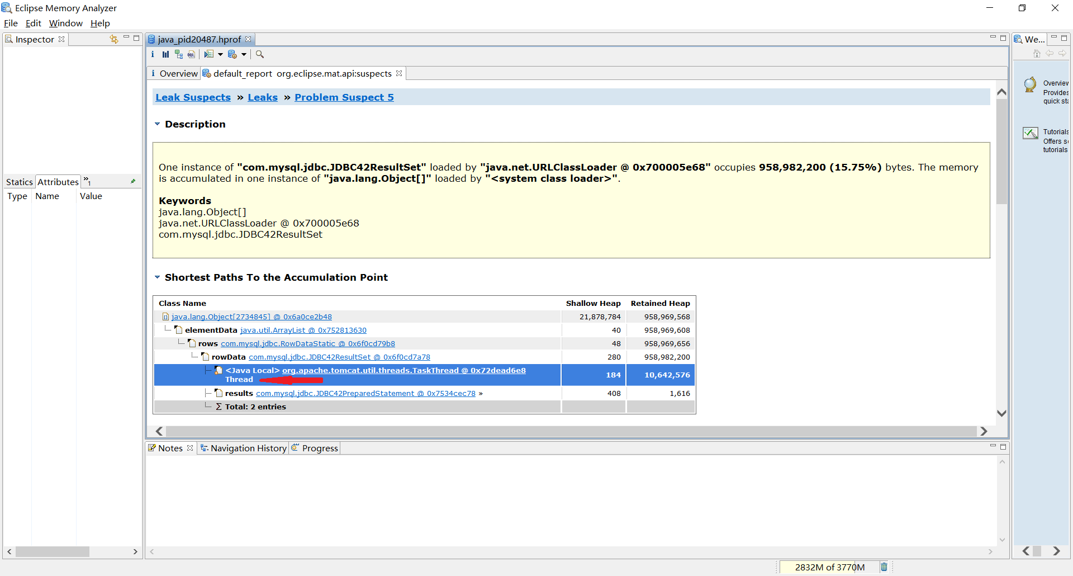Follow the Leak Suspects breadcrumb link
Viewport: 1073px width, 576px height.
(193, 97)
